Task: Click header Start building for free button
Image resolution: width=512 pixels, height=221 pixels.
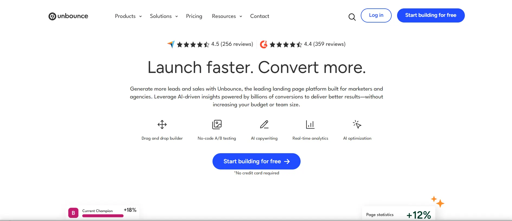Action: [431, 15]
